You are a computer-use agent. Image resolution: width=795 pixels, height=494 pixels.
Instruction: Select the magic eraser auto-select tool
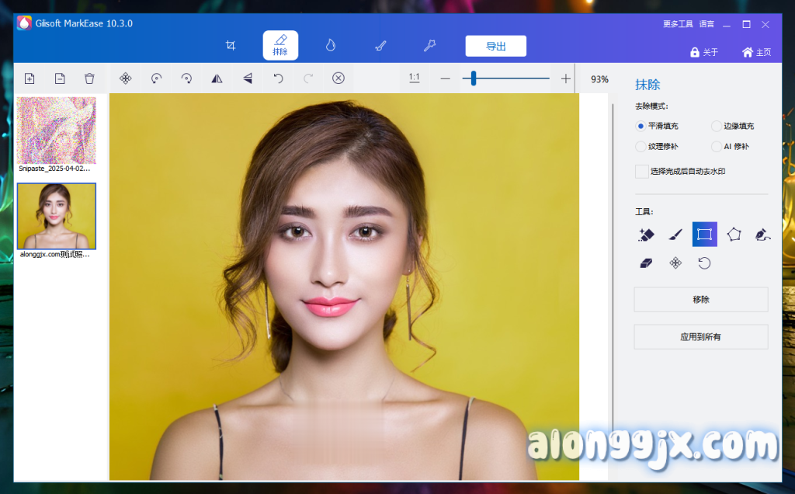click(x=646, y=234)
